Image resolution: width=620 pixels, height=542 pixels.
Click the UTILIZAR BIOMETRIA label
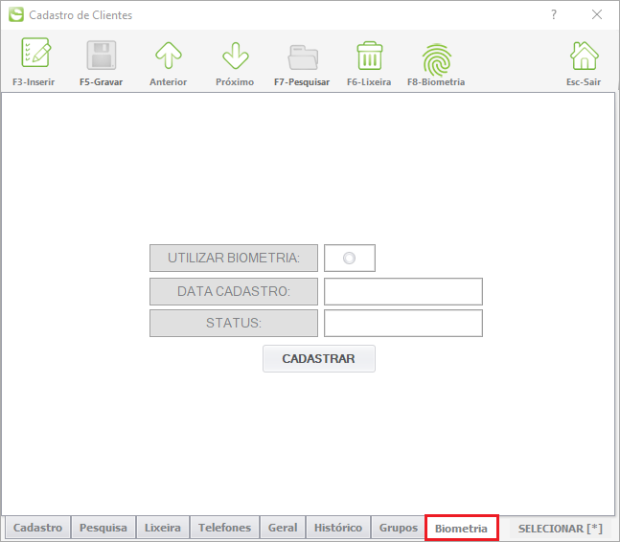click(234, 258)
